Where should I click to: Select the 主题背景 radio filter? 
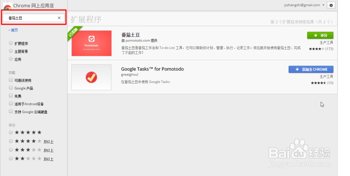coord(11,51)
